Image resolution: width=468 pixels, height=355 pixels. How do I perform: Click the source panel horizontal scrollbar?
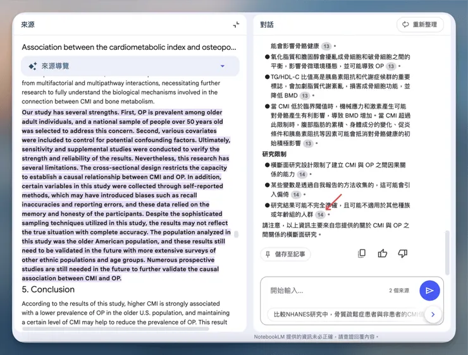[116, 328]
